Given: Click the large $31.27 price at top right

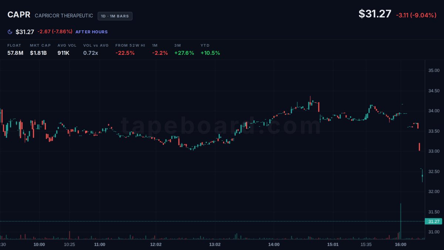Looking at the screenshot, I should pos(375,14).
